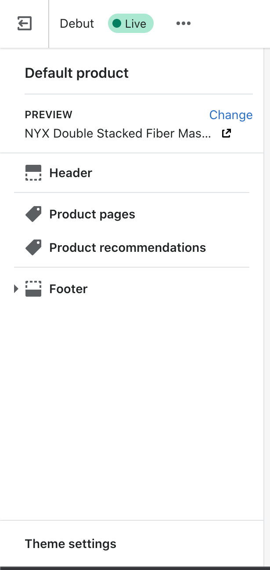Click the green Live status badge
This screenshot has width=270, height=570.
pos(131,23)
